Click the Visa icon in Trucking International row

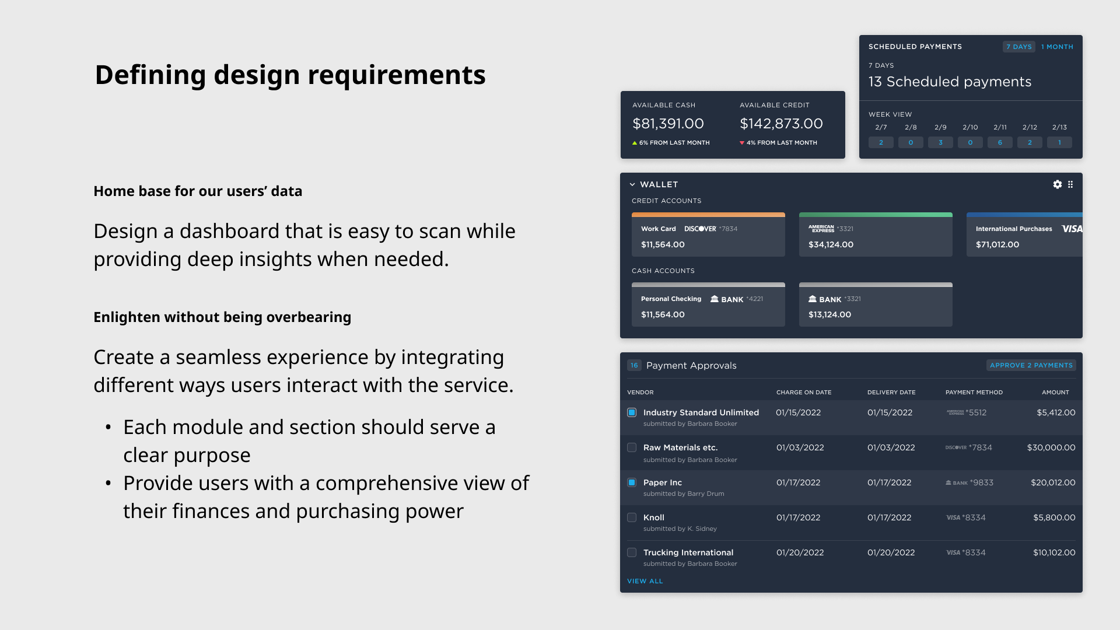(953, 552)
